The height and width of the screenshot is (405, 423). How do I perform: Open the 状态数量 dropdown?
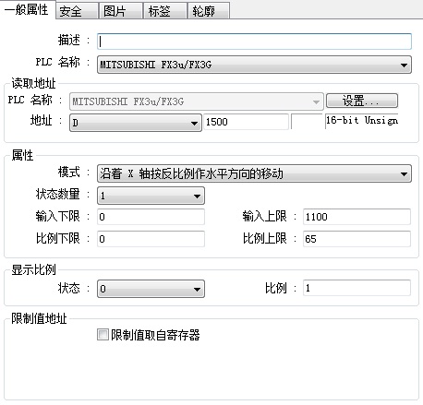pos(151,196)
